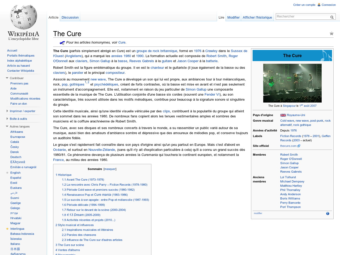The image size is (340, 255).
Task: Click the featured article star icon
Action: click(x=331, y=33)
